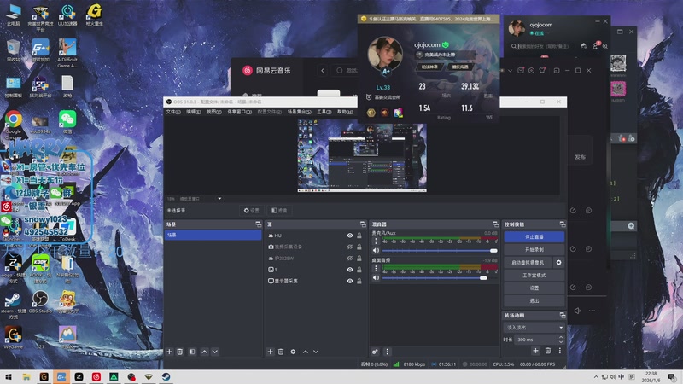Start virtual camera button
The height and width of the screenshot is (384, 683).
click(528, 263)
